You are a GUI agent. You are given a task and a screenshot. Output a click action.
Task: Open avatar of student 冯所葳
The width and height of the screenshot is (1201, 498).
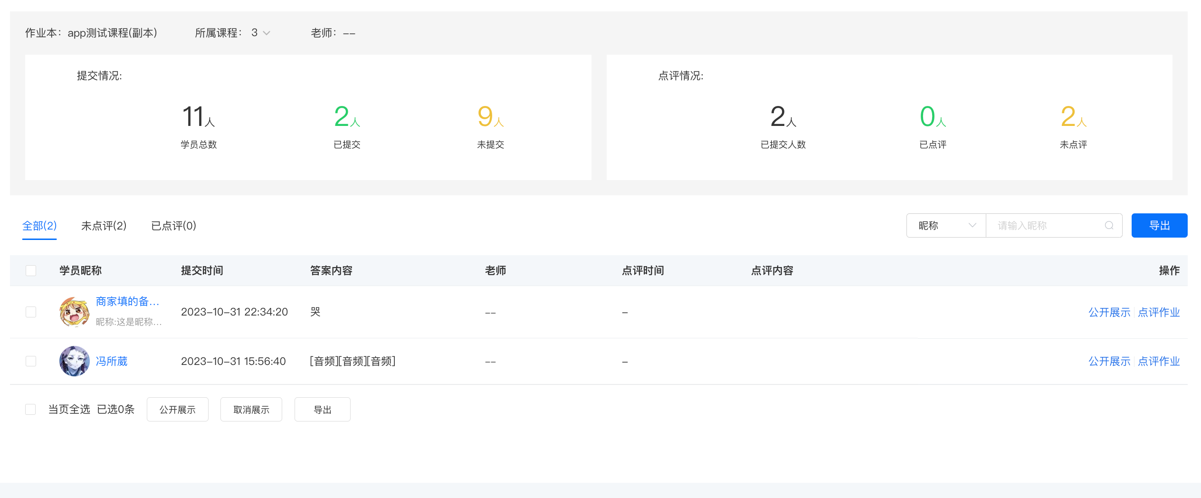(74, 361)
